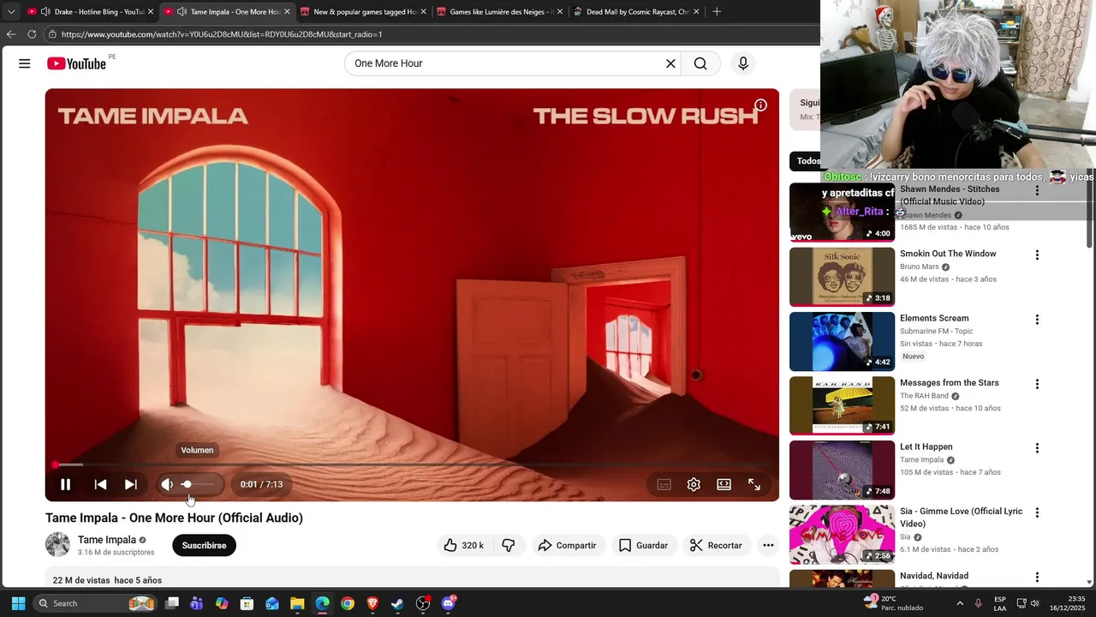Skip to the next video in the player

(130, 484)
